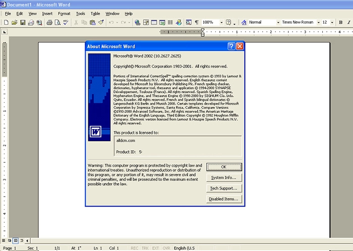Open the Style dropdown showing Normal
This screenshot has height=251, width=353.
pyautogui.click(x=277, y=23)
